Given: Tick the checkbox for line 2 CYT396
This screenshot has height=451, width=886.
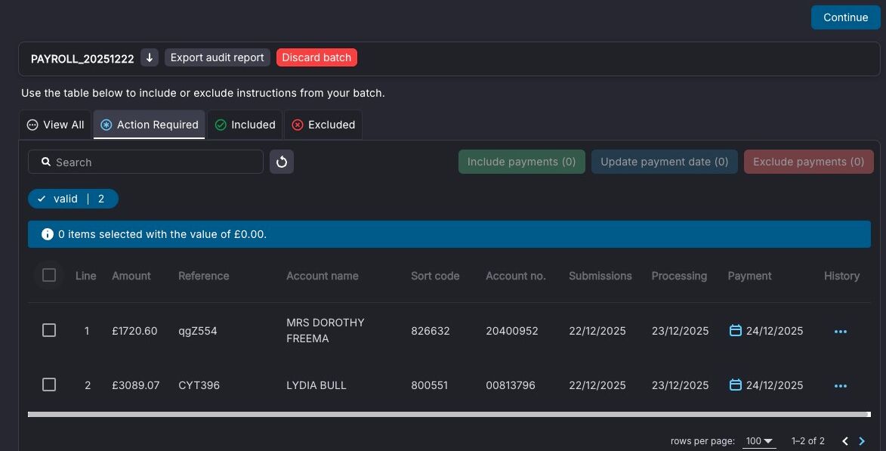Looking at the screenshot, I should coord(49,385).
